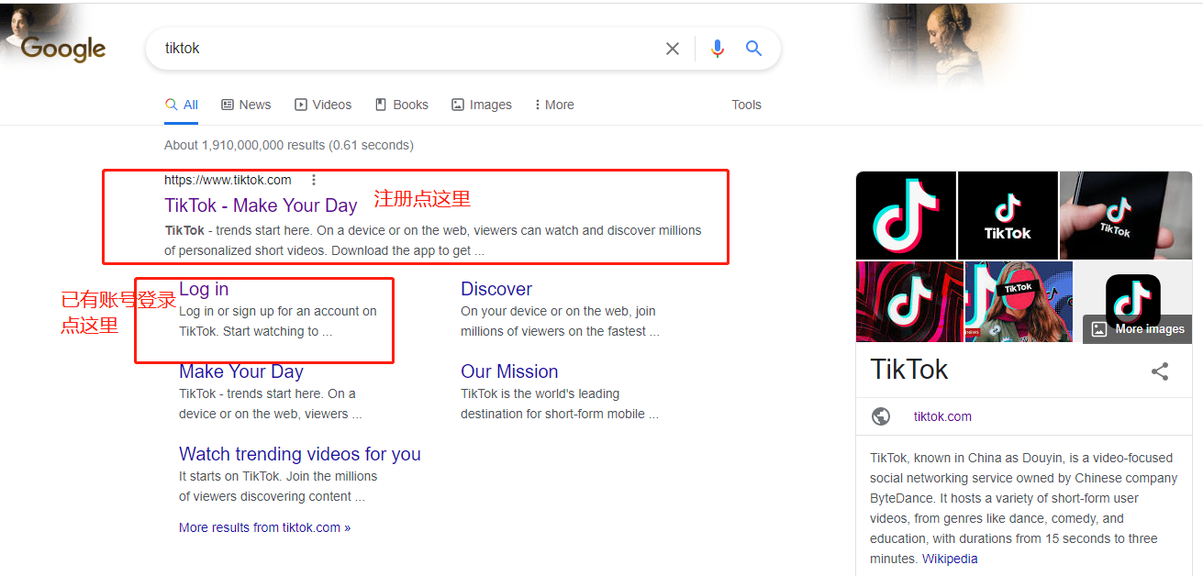Click the tiktok.com link in knowledge panel
The width and height of the screenshot is (1203, 576).
(x=942, y=416)
